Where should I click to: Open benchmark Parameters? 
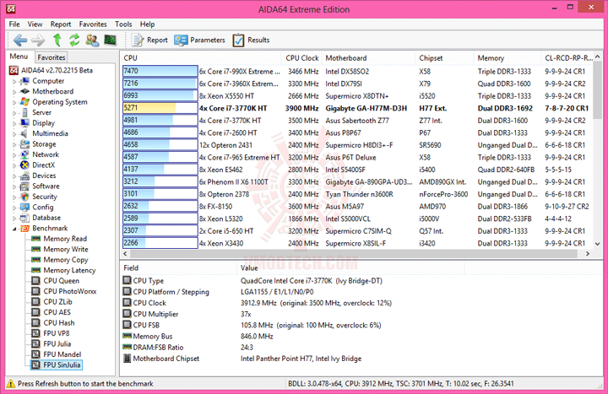click(199, 40)
